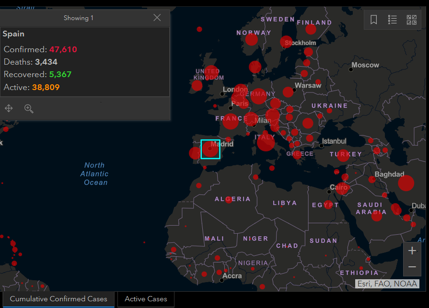Click the Baghdad city label

tap(389, 174)
